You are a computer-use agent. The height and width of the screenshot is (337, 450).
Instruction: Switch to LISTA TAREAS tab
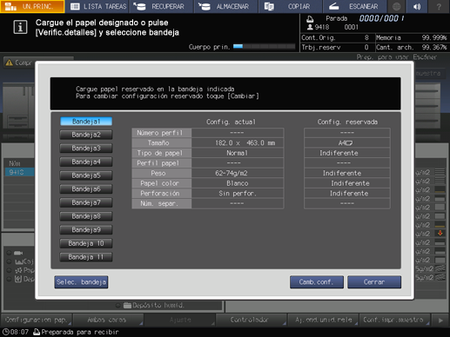97,6
